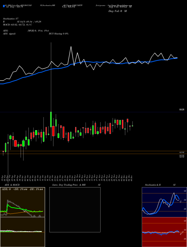187x247 pixels.
Task: Click the 'ADX & MACD' panel title
Action: coord(12,185)
